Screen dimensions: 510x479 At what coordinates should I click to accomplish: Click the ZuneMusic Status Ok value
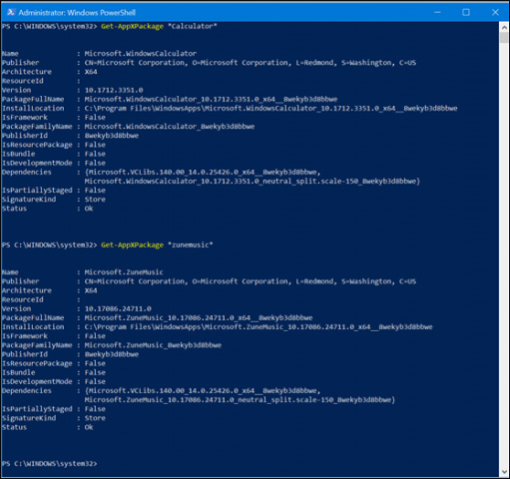coord(89,427)
